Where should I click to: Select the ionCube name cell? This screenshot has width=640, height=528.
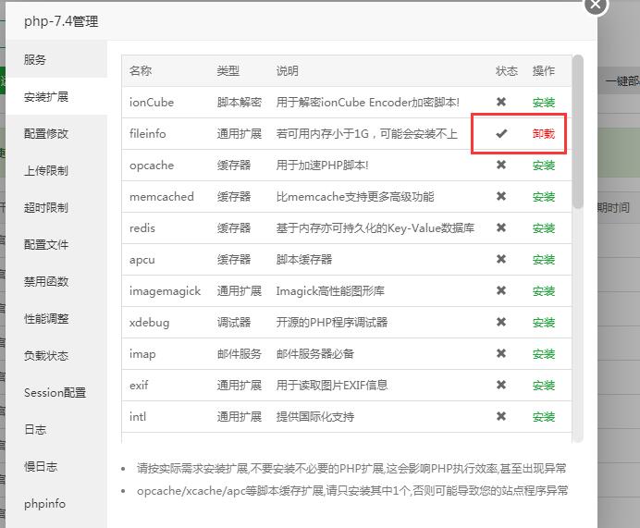[x=152, y=102]
